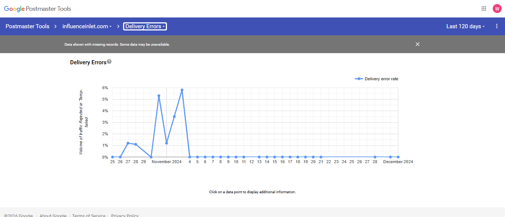Click the data point at November 4
The width and height of the screenshot is (505, 217).
190,157
